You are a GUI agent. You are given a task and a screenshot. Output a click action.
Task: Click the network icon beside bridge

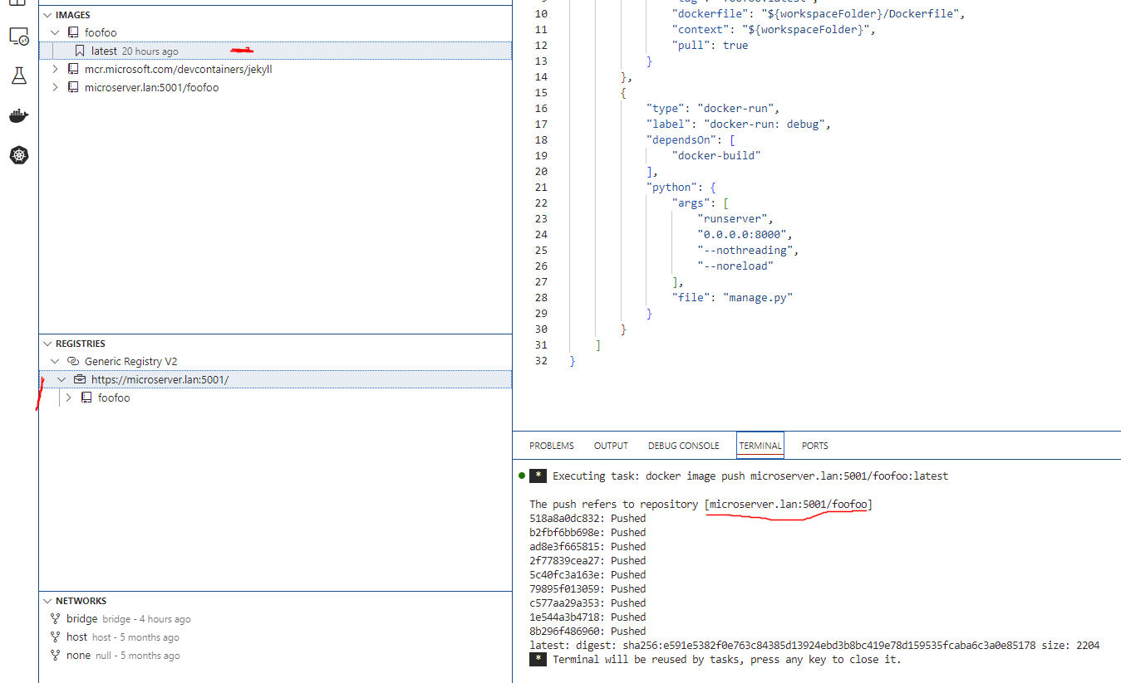(55, 619)
